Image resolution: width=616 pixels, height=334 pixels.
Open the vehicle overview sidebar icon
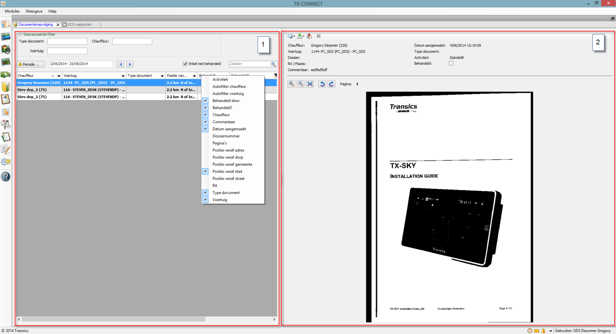[5, 37]
